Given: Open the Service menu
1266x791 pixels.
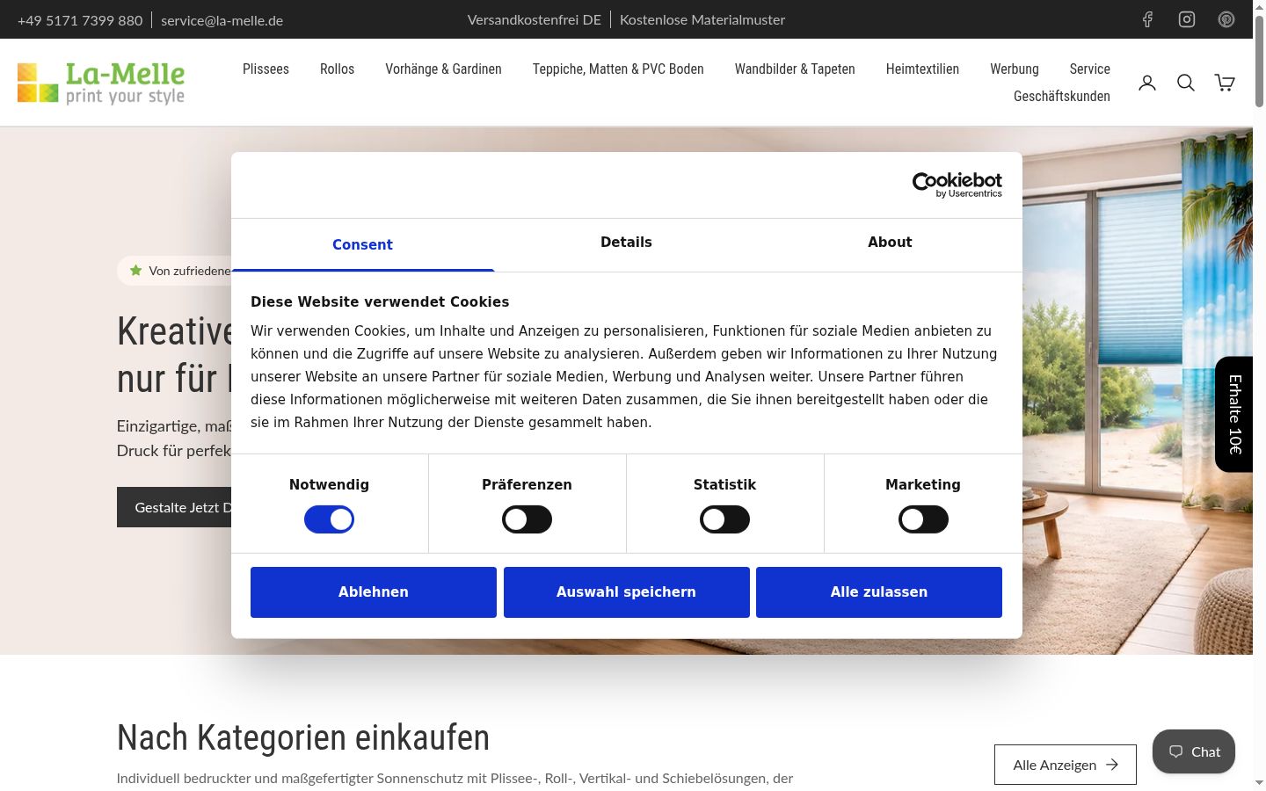Looking at the screenshot, I should click(1090, 69).
